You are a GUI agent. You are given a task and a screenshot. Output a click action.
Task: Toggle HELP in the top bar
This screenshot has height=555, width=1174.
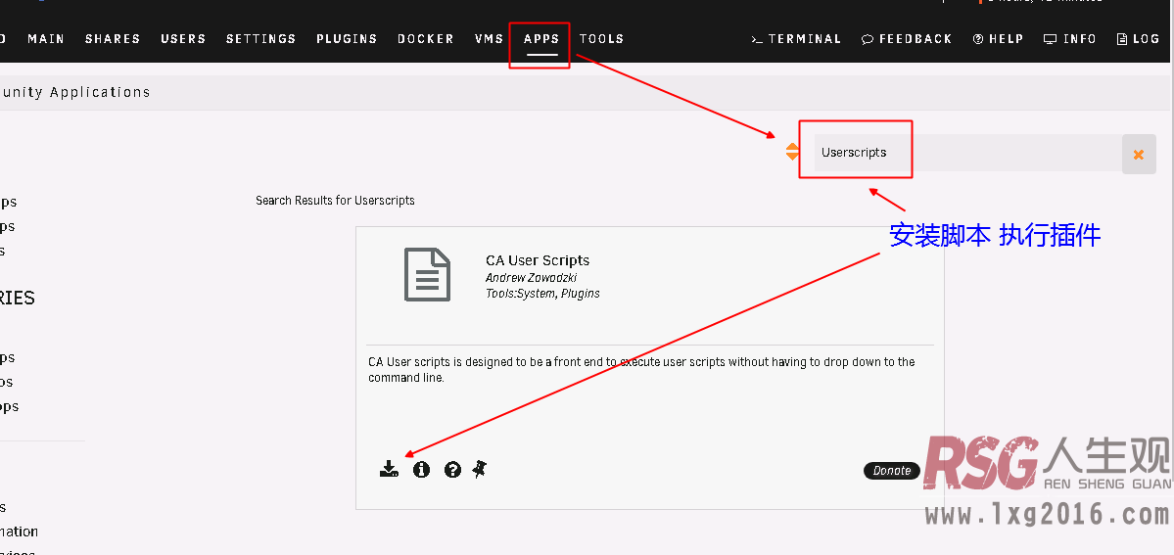998,39
